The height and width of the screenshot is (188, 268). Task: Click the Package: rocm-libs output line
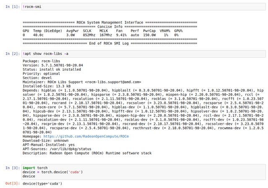(x=42, y=62)
